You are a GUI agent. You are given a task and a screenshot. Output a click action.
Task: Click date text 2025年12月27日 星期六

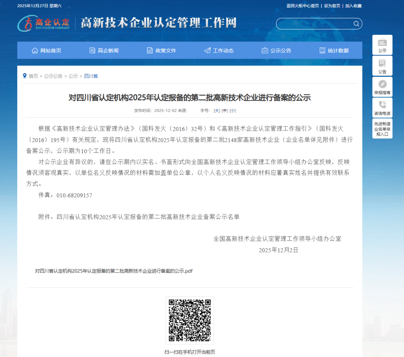[39, 6]
